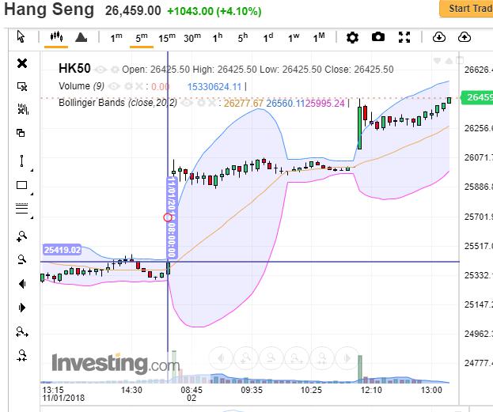Click the cloud download icon
This screenshot has height=412, width=493.
[x=439, y=37]
